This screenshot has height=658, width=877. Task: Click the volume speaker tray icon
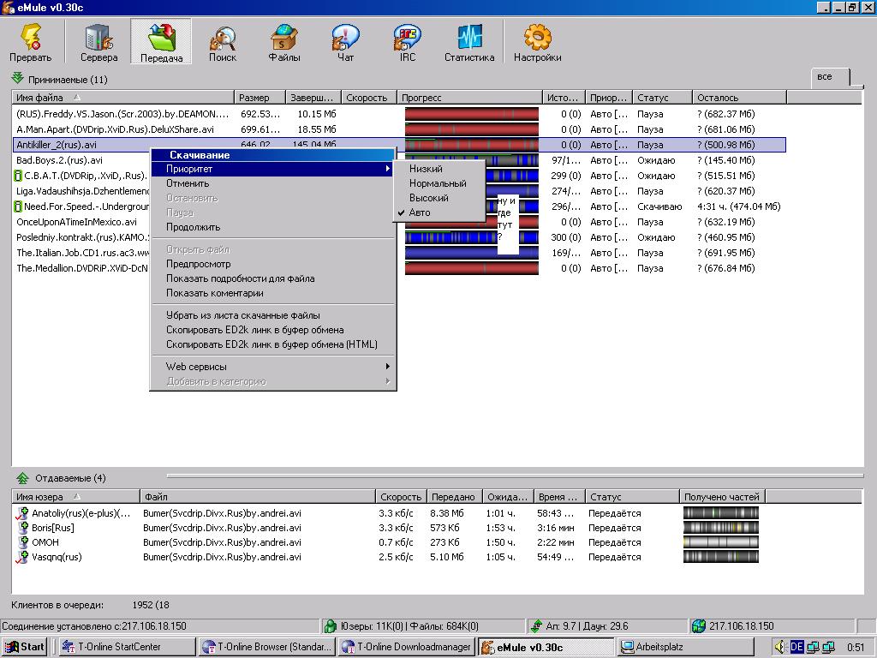tap(780, 648)
